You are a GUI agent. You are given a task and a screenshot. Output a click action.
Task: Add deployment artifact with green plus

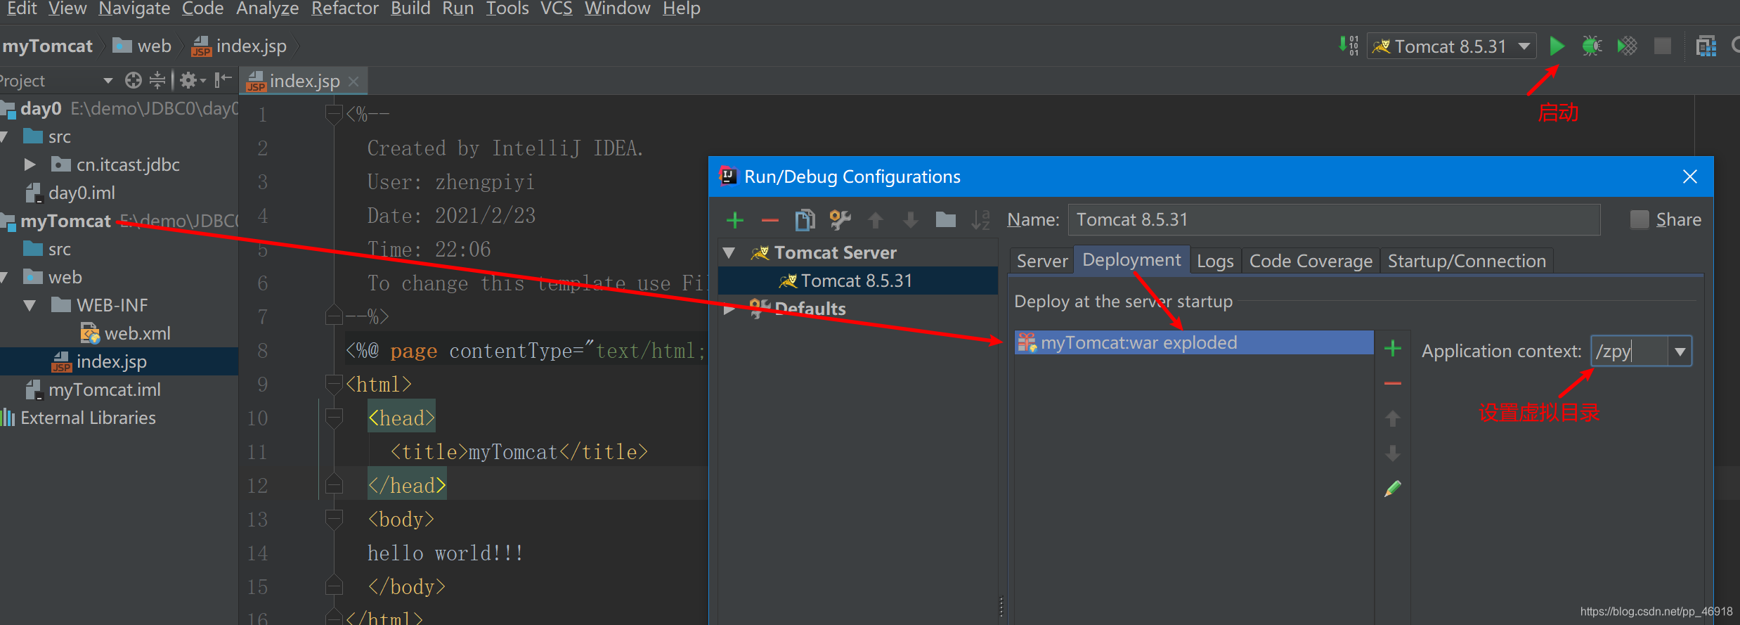[1393, 349]
